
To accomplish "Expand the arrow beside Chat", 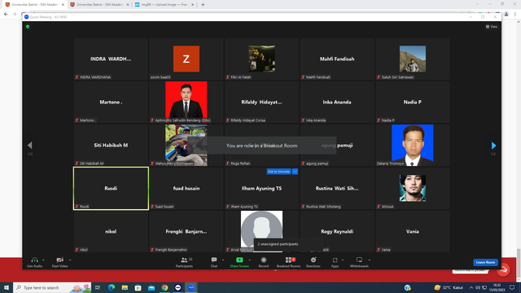I will (x=223, y=260).
